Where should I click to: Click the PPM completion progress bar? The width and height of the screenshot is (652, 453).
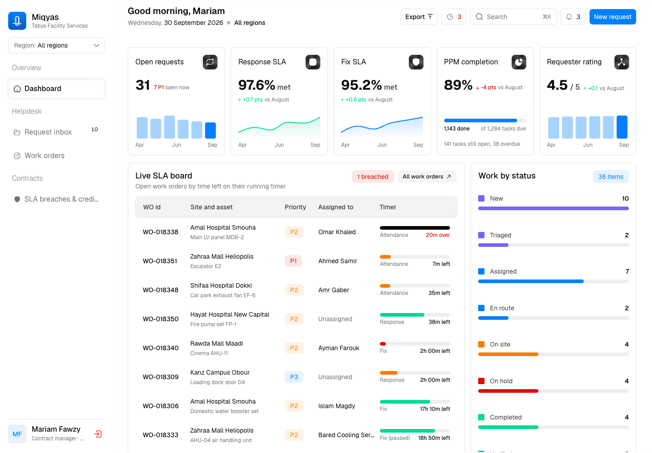pyautogui.click(x=485, y=120)
